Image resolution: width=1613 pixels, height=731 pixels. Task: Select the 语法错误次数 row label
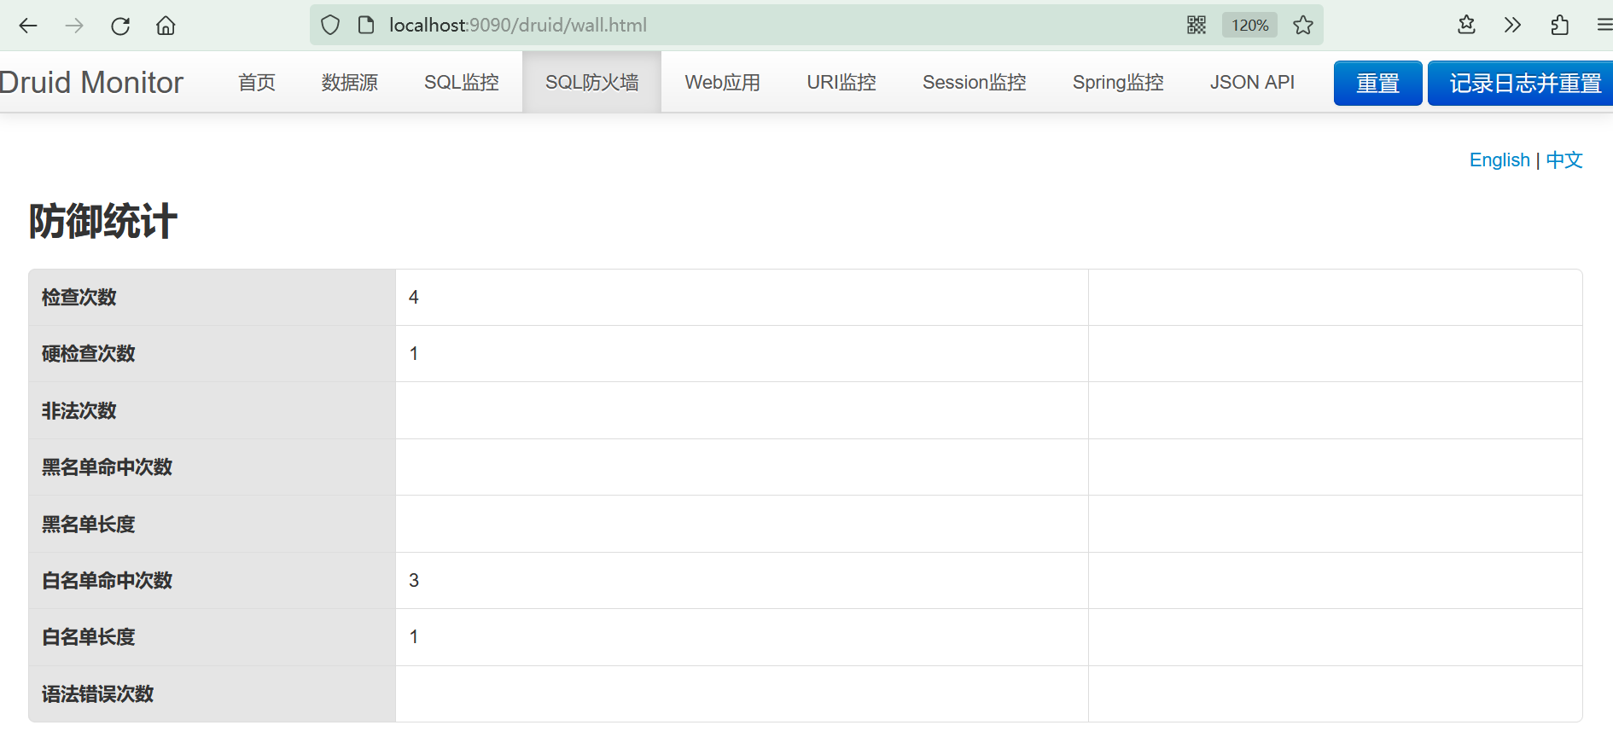(98, 693)
